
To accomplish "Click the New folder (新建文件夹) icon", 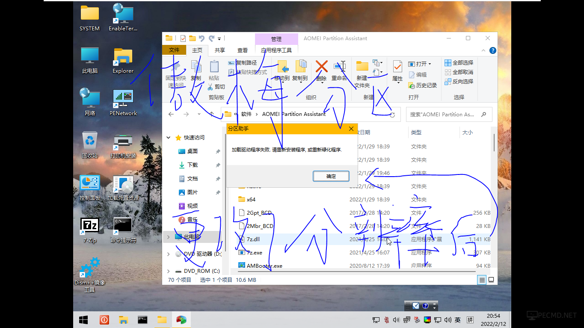I will pos(362,66).
